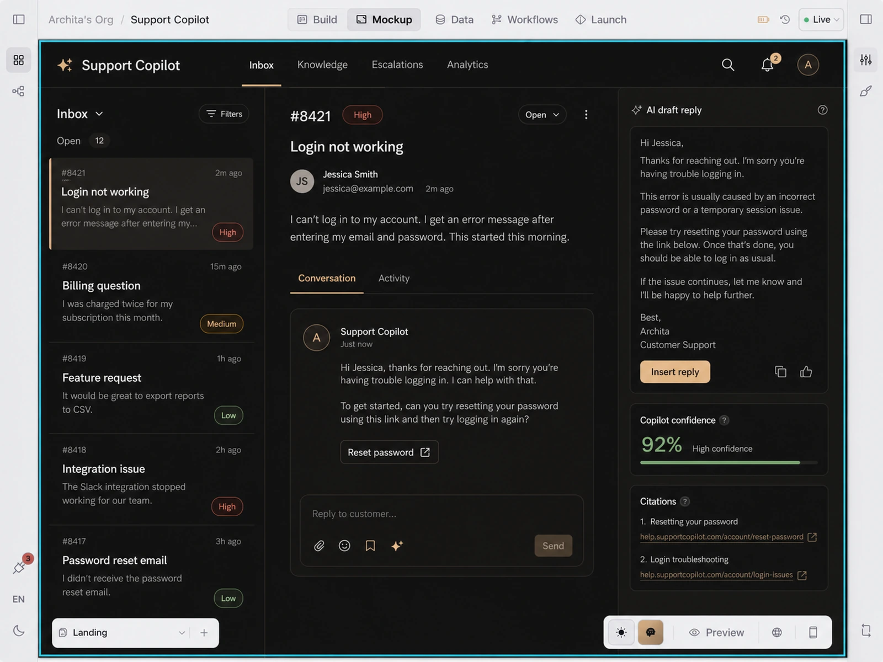The width and height of the screenshot is (883, 662).
Task: Open ticket #8420 Billing question
Action: point(152,296)
